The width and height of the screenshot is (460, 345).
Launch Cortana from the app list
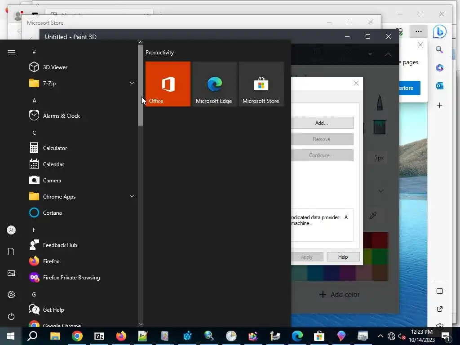pyautogui.click(x=82, y=212)
